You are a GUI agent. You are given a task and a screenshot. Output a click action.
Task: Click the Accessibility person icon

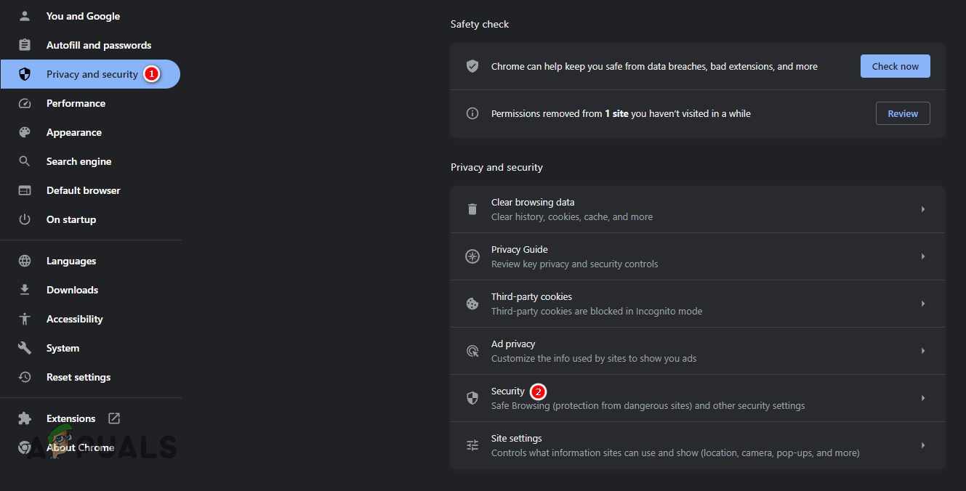(x=25, y=319)
